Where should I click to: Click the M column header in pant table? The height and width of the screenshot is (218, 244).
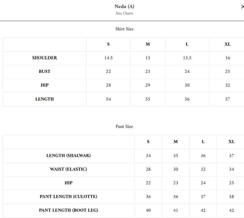(x=176, y=142)
